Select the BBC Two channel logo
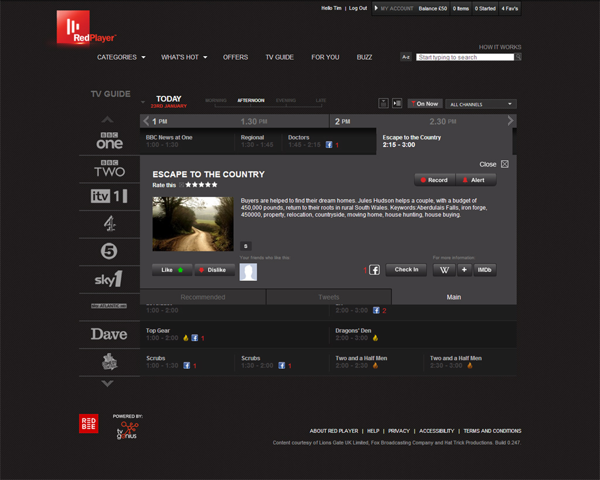This screenshot has width=600, height=480. tap(110, 169)
